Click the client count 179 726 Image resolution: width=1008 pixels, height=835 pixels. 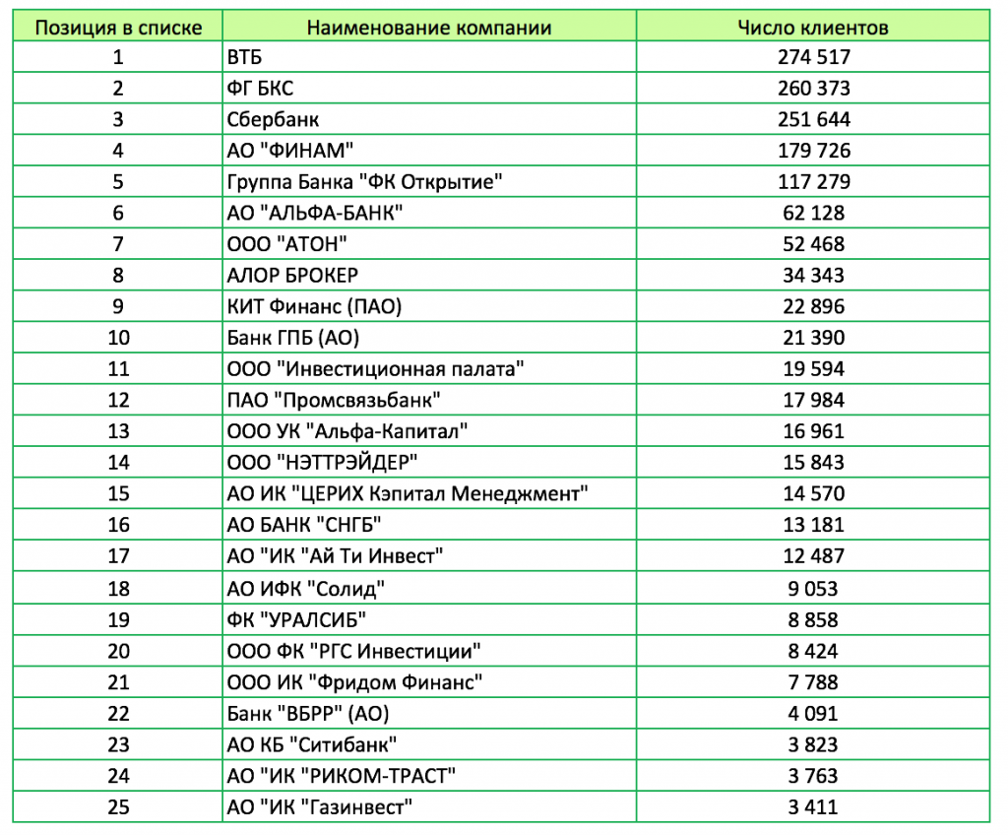click(x=814, y=151)
